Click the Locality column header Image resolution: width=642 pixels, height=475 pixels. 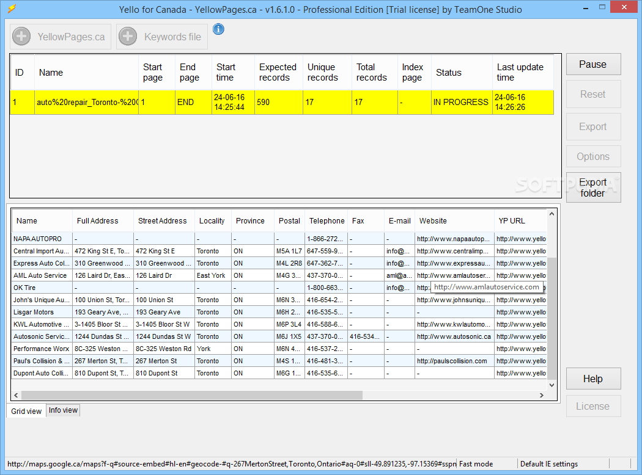[x=213, y=221]
